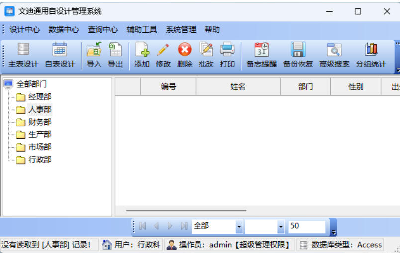Click the horizontal scrollbar under the table

tap(186, 210)
